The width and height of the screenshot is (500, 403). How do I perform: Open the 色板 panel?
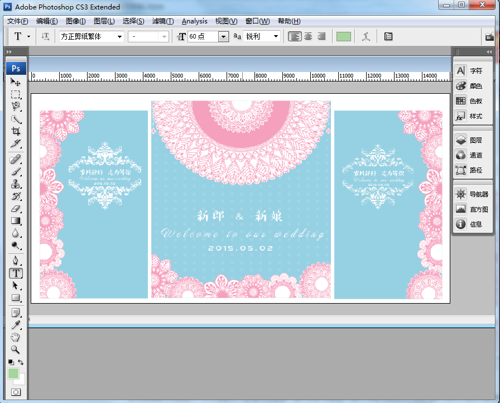(x=473, y=100)
